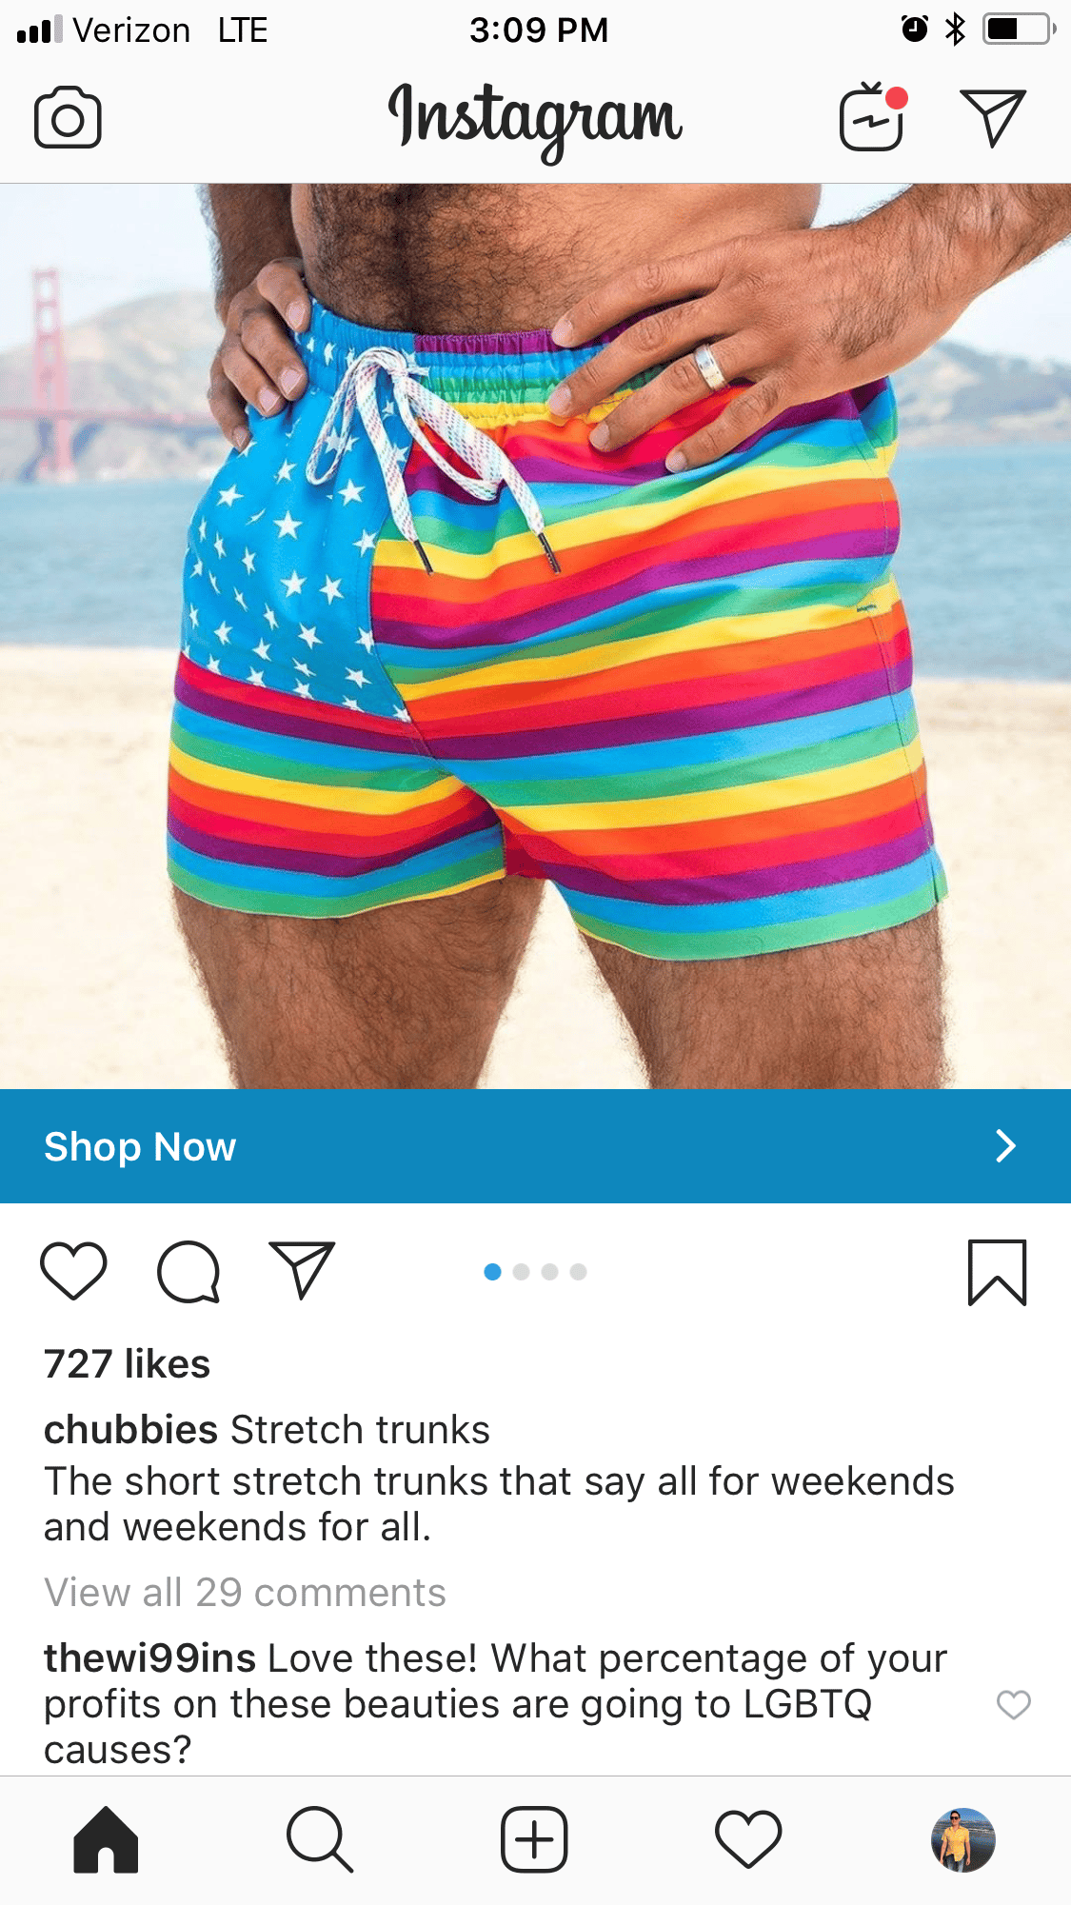Like the thewi99ins comment

point(1014,1704)
